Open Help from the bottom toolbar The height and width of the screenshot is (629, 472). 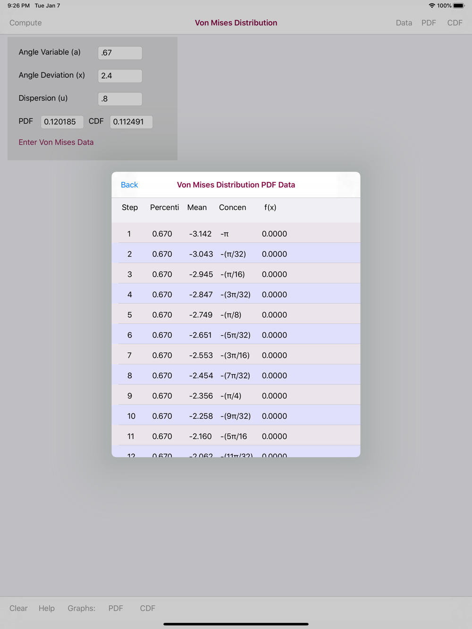pos(47,608)
